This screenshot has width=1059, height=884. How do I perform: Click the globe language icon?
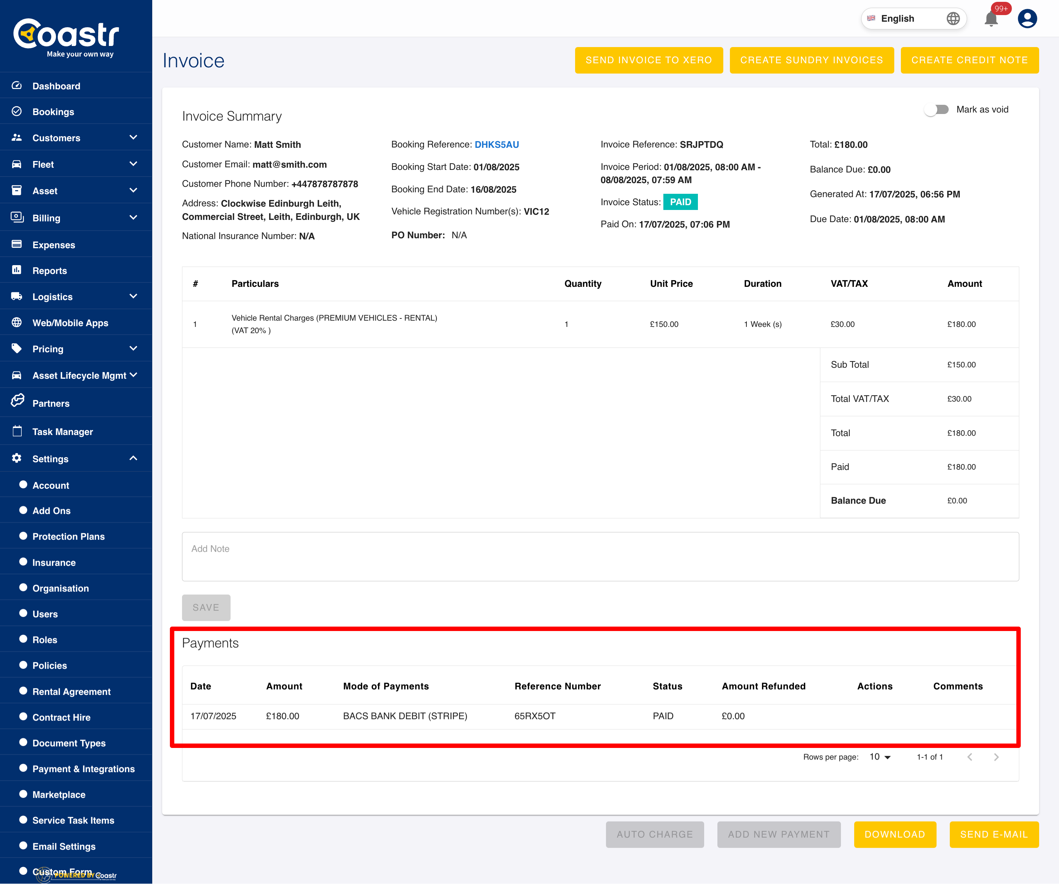coord(953,19)
